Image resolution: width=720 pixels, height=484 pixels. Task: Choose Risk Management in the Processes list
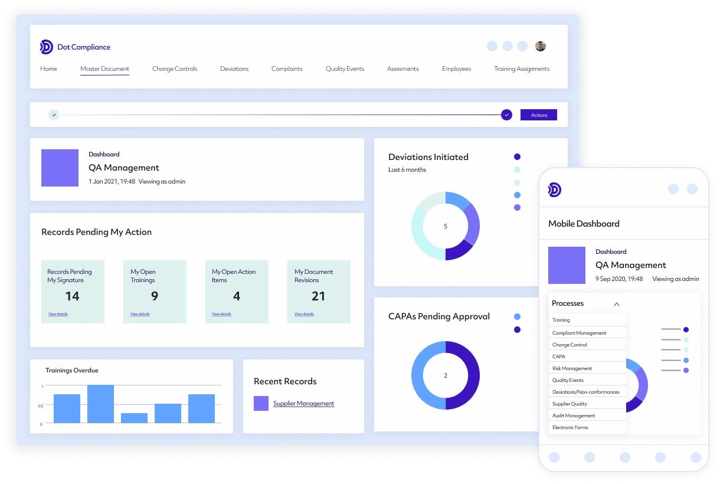570,368
